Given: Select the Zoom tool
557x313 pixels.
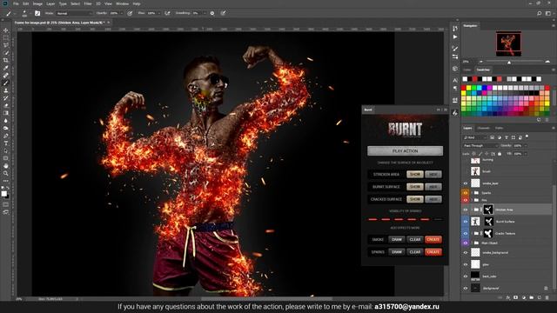Looking at the screenshot, I should (x=6, y=173).
